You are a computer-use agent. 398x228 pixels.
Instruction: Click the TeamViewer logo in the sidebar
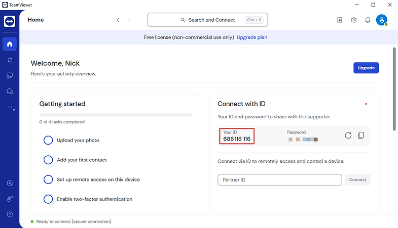10,21
